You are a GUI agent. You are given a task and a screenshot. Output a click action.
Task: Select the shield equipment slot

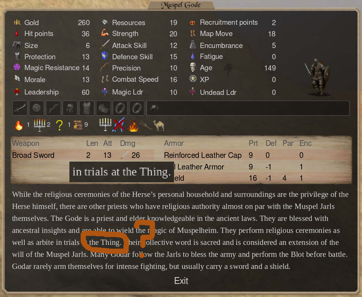pyautogui.click(x=36, y=108)
